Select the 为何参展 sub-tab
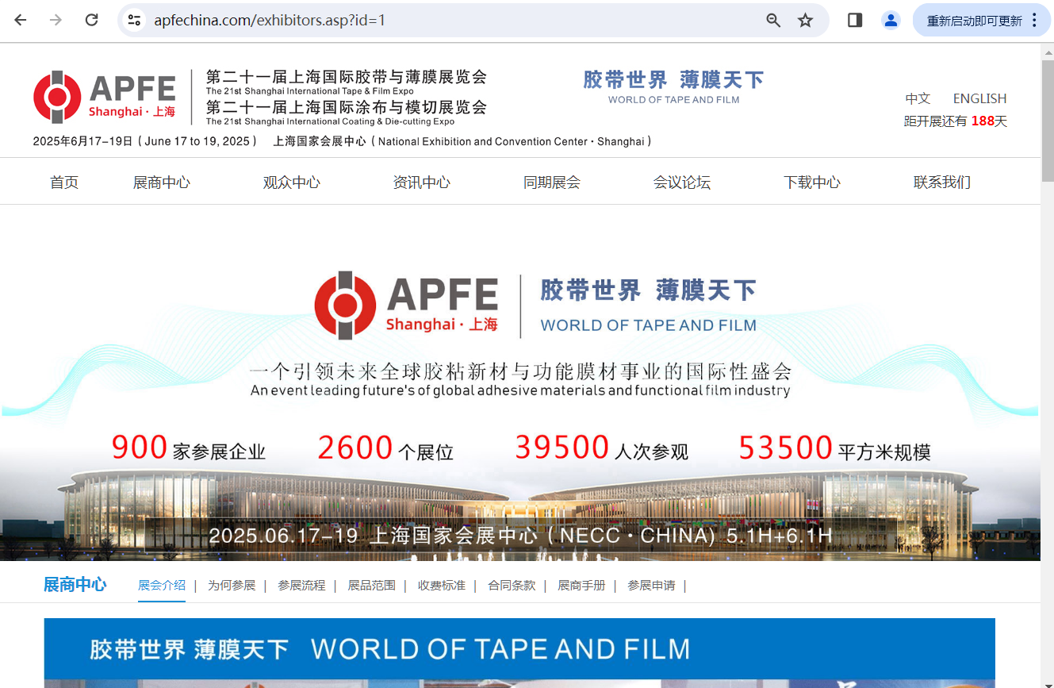 (232, 586)
